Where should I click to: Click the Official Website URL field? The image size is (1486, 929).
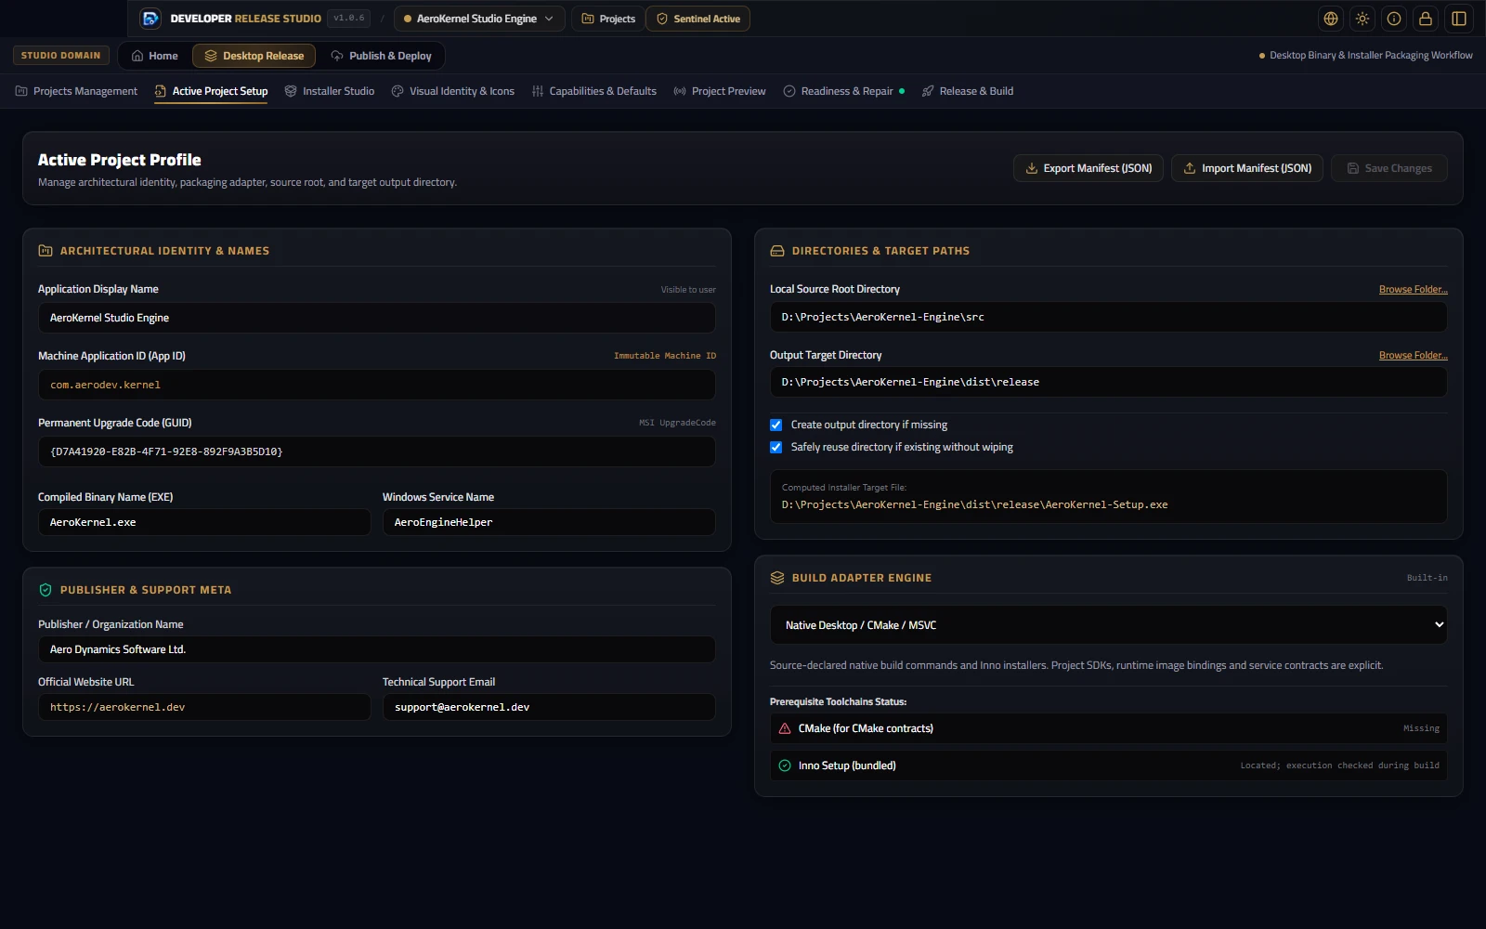pos(204,707)
